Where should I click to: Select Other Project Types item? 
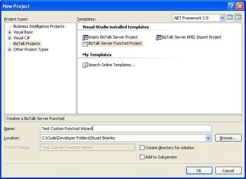tap(31, 49)
